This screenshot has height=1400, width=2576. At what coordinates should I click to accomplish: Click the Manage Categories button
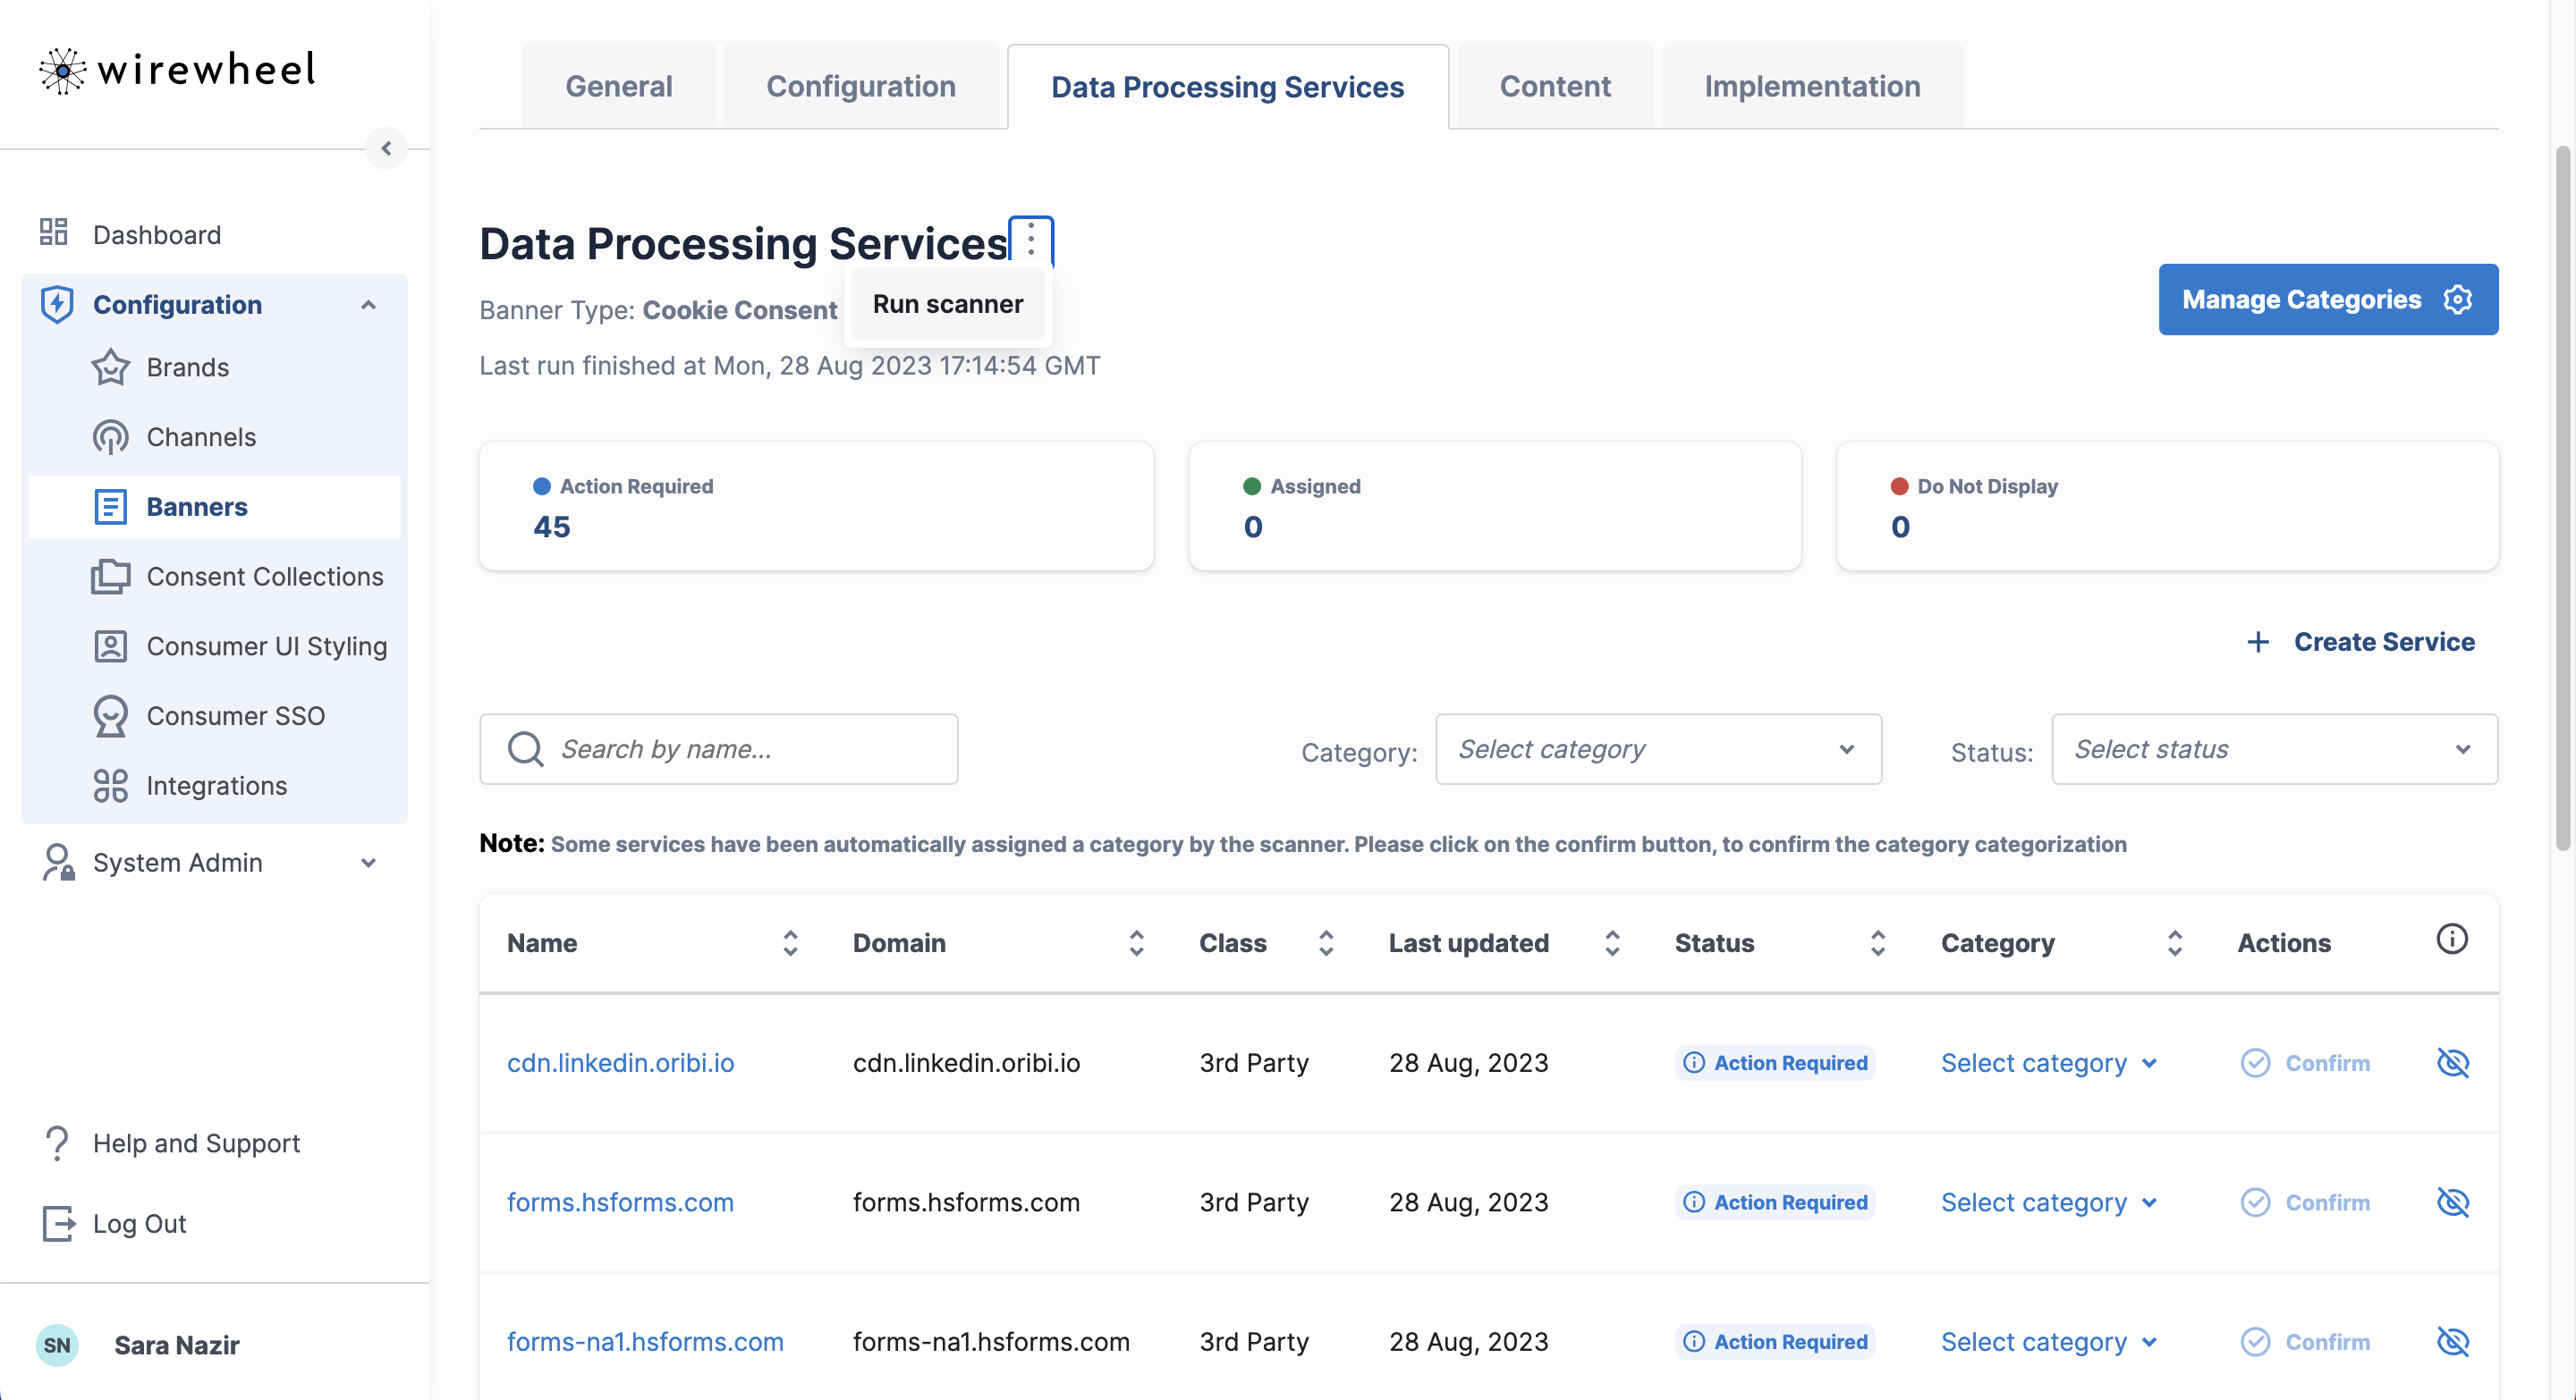[x=2327, y=299]
